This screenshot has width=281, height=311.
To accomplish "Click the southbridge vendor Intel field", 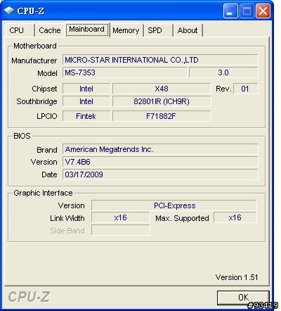I will [x=86, y=101].
